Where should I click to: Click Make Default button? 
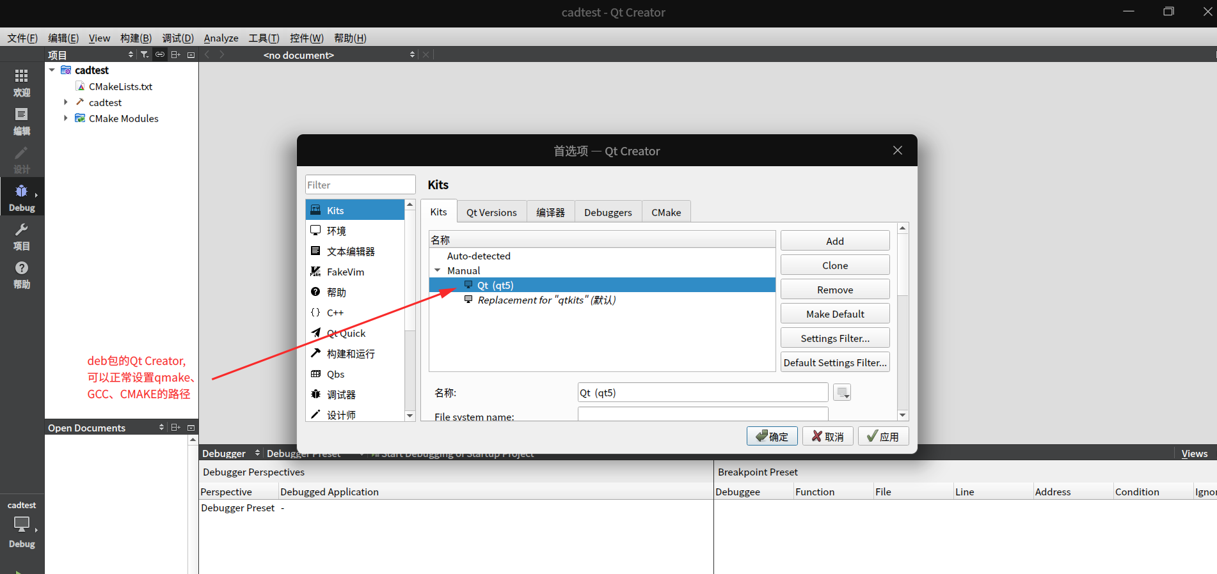pos(835,314)
